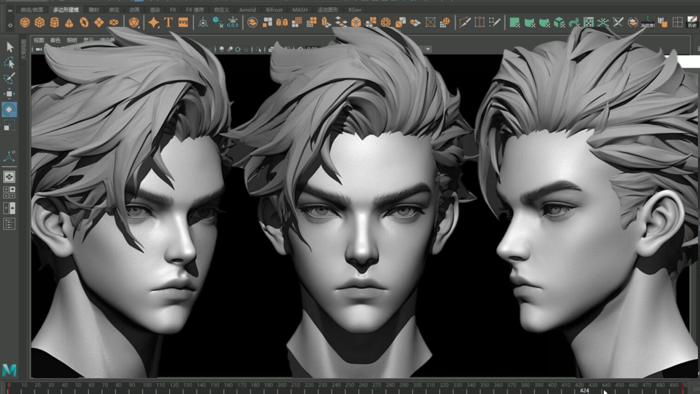Screen dimensions: 700x394
Task: Create a polygon torus from the shelf
Action: 84,22
